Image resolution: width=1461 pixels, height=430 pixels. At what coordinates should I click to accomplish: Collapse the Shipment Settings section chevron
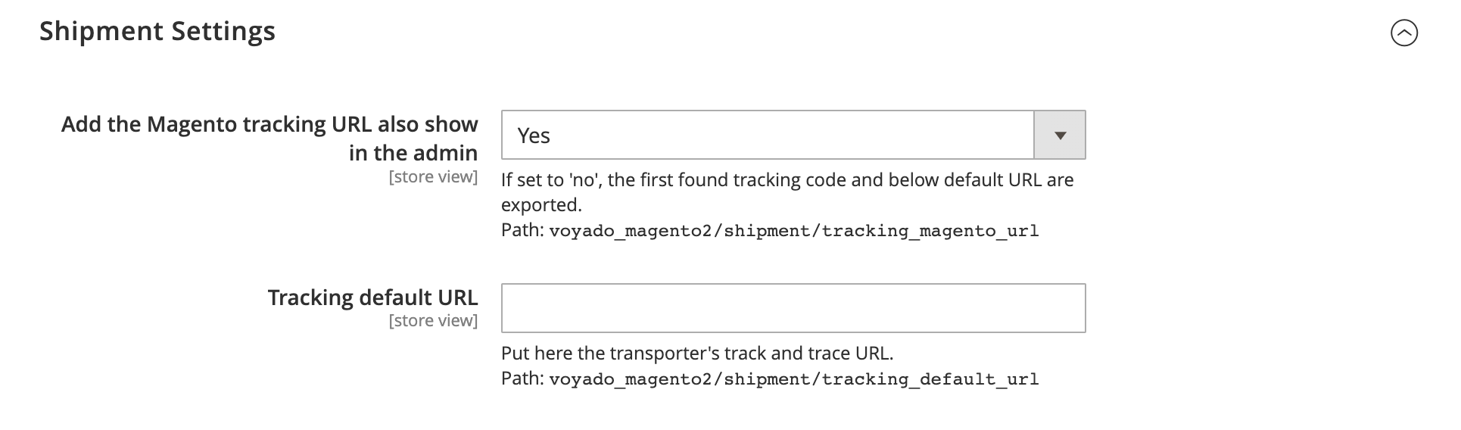click(1403, 33)
